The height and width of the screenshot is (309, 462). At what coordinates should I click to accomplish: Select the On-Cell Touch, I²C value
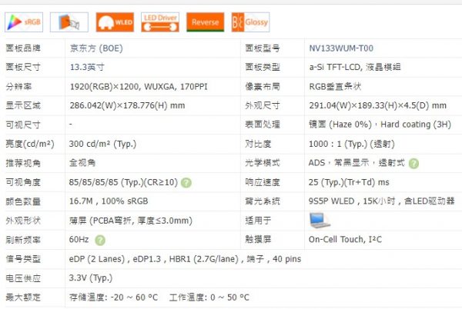[x=345, y=239]
